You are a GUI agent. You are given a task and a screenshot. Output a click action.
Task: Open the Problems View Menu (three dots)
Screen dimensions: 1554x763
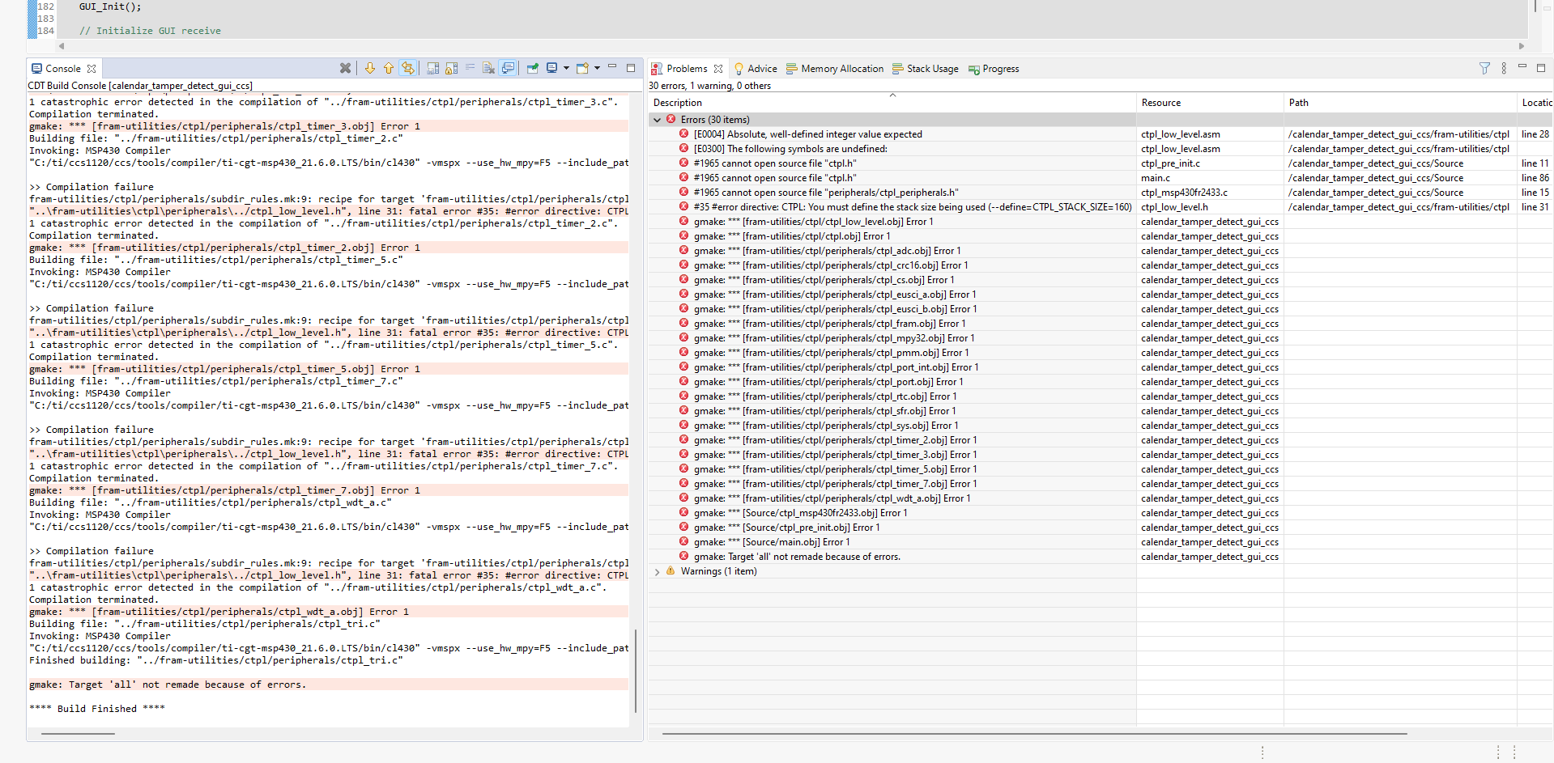click(1504, 69)
